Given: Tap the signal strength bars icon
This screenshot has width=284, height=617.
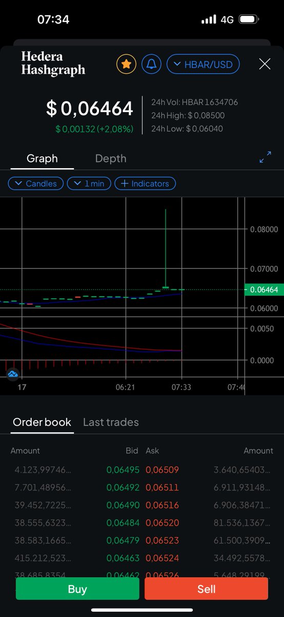Looking at the screenshot, I should point(209,20).
